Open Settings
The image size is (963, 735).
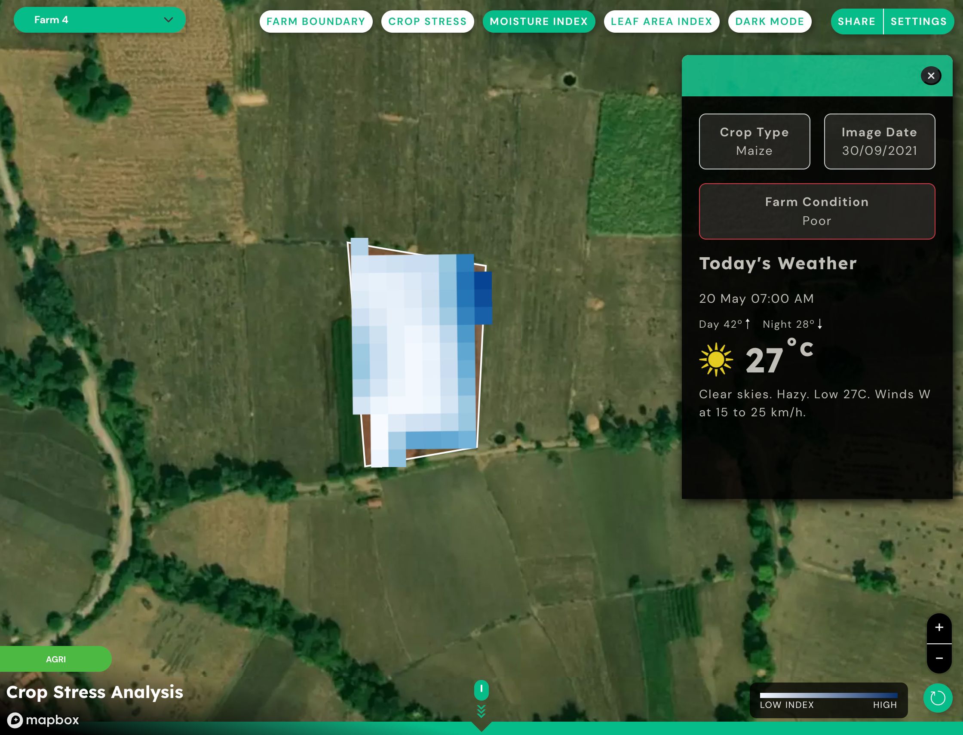coord(918,22)
